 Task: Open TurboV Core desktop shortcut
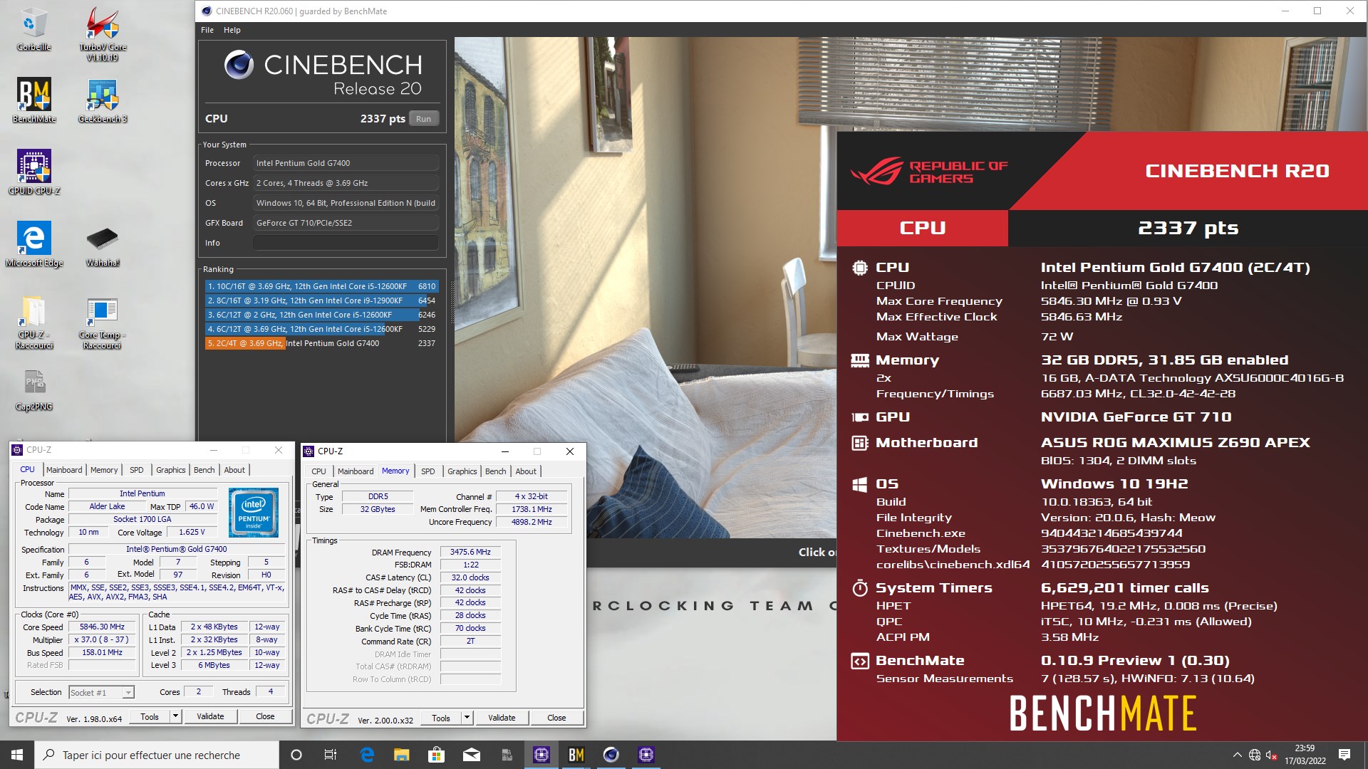[103, 33]
